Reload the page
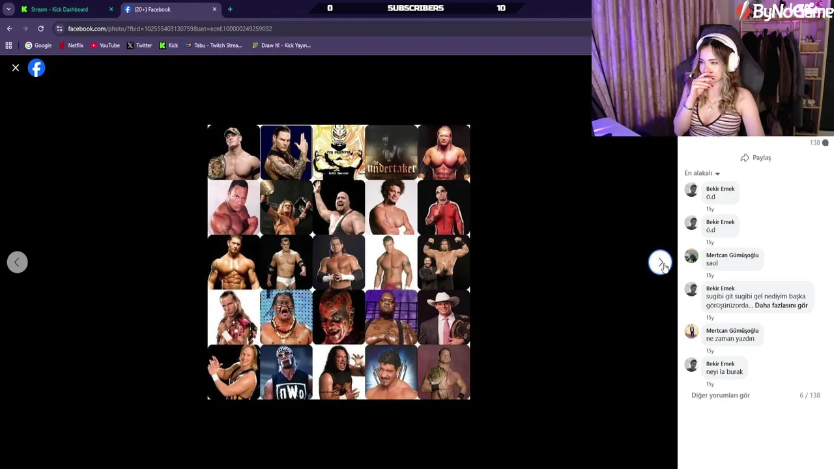 (x=40, y=29)
